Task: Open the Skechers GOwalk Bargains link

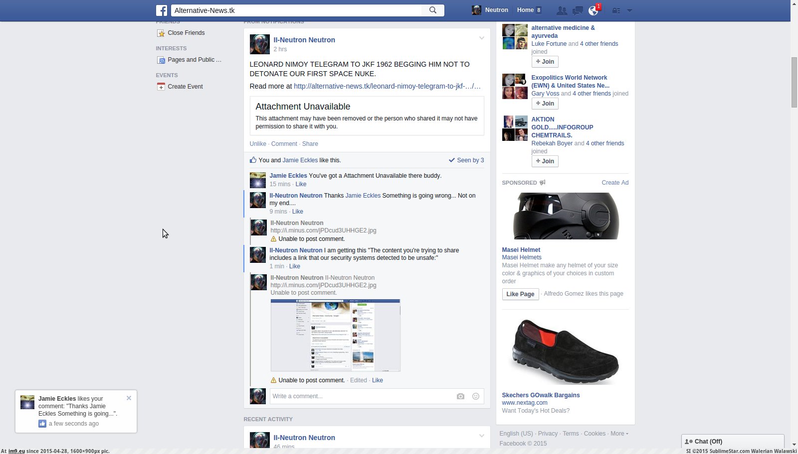Action: [541, 395]
